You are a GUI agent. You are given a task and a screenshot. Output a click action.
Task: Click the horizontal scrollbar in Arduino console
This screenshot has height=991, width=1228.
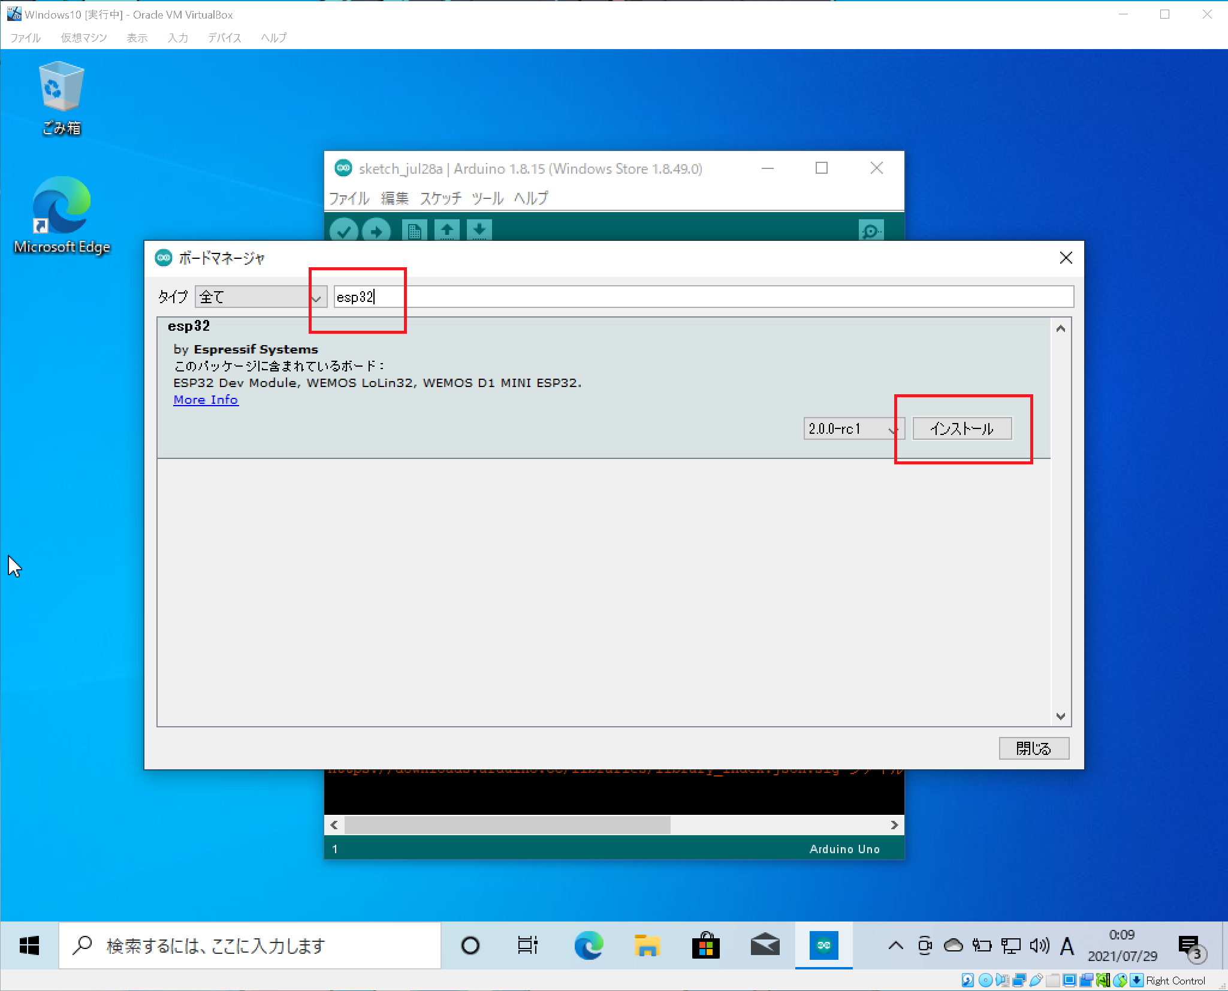[x=507, y=825]
